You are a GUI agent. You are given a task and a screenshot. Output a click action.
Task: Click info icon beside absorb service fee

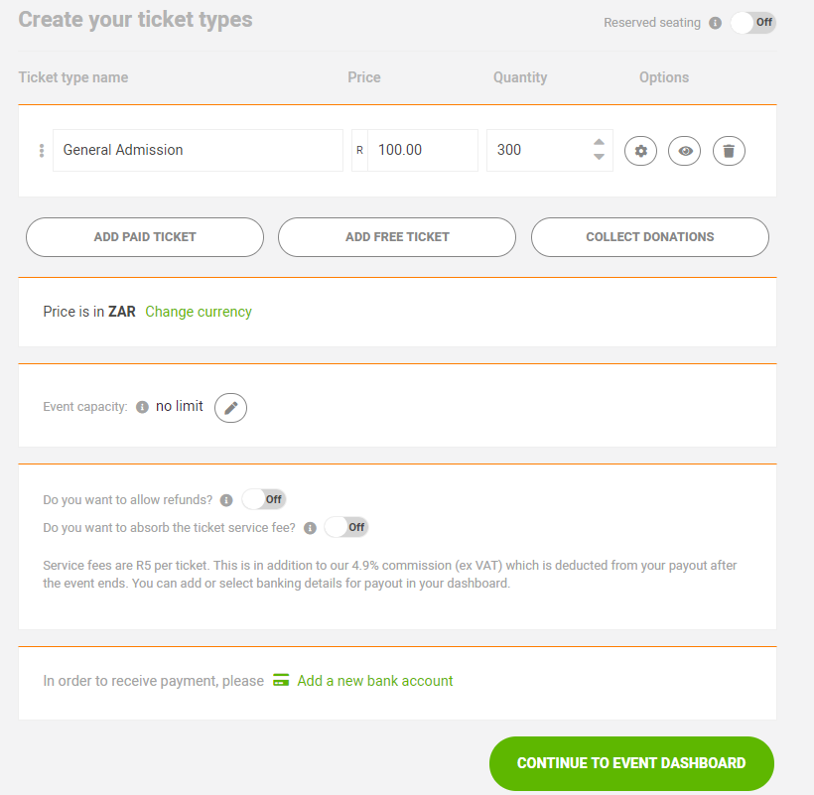[310, 528]
